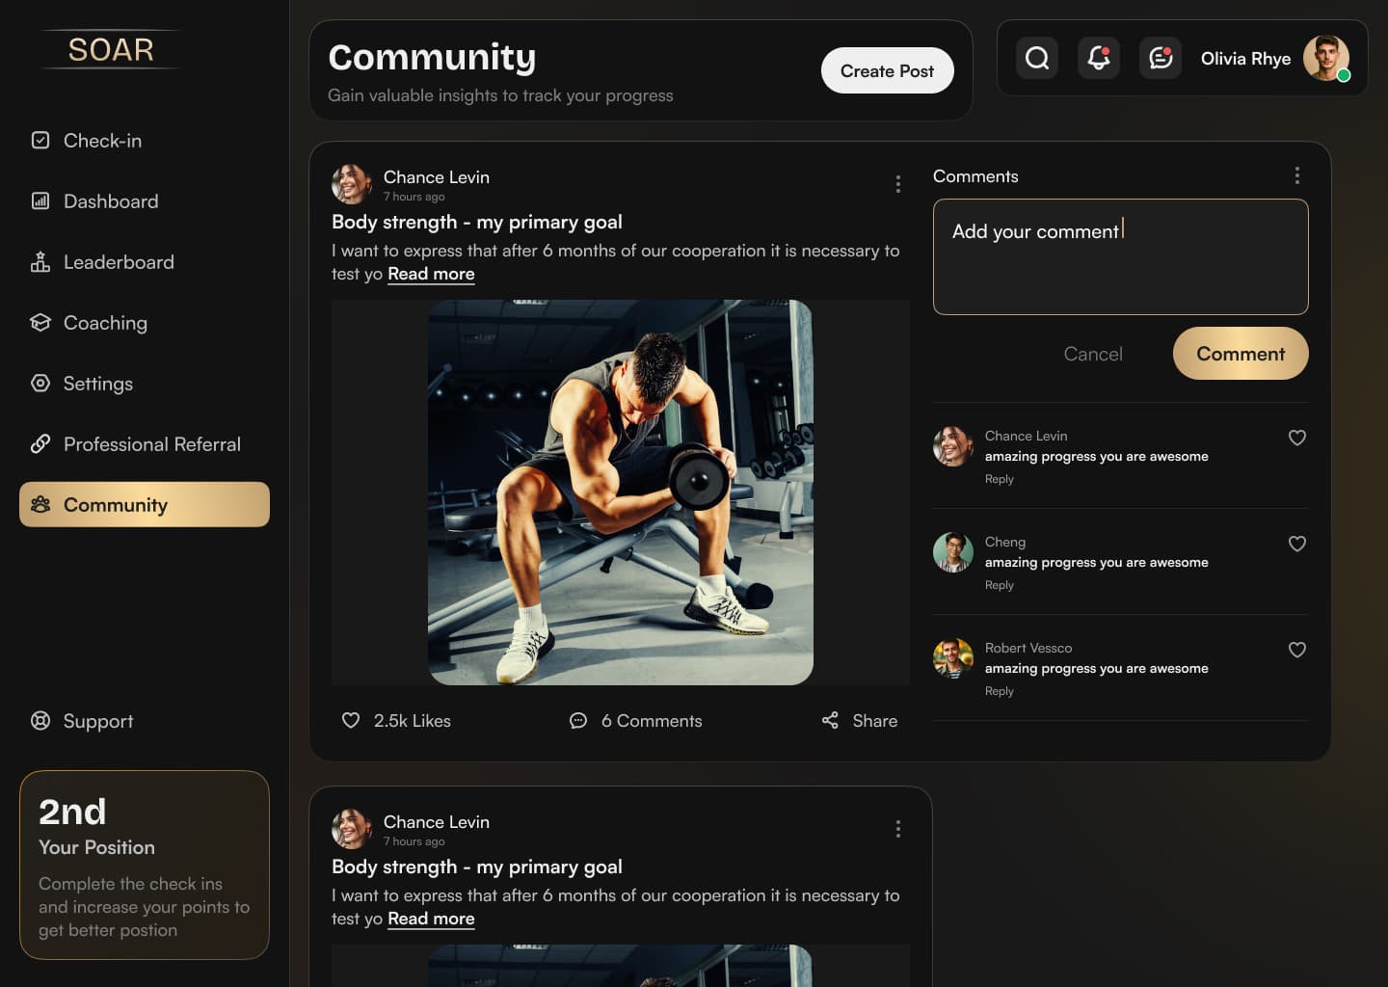This screenshot has width=1388, height=987.
Task: Expand second post with Read more
Action: (431, 919)
